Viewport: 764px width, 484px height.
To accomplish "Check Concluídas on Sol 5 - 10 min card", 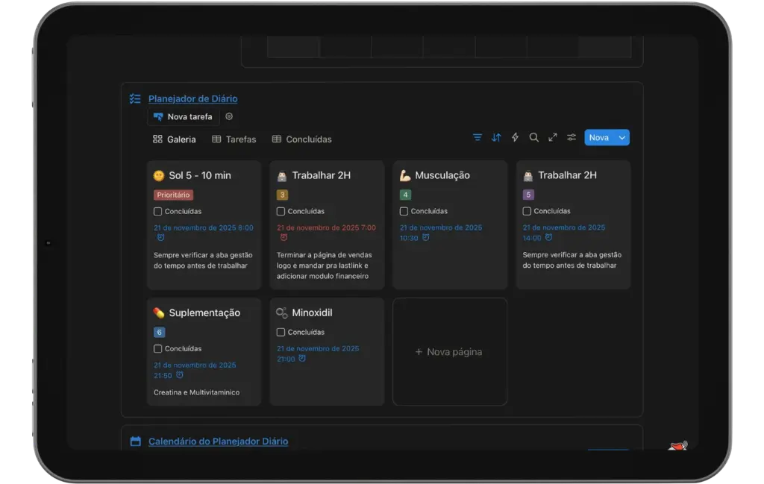I will [158, 211].
